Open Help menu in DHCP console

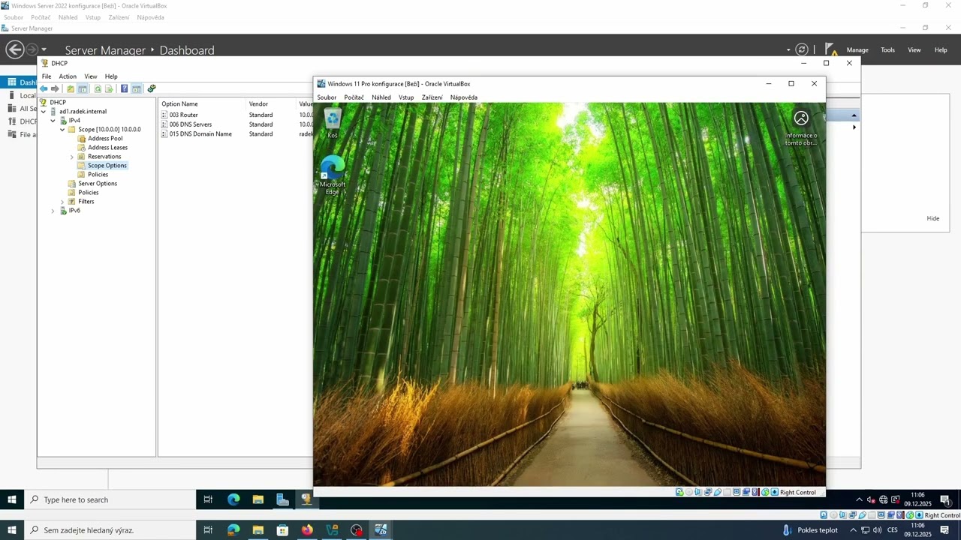tap(111, 76)
